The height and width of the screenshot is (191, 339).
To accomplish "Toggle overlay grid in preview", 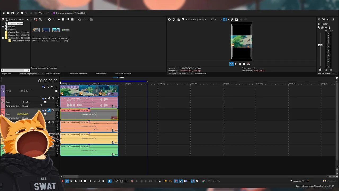I will click(x=225, y=19).
